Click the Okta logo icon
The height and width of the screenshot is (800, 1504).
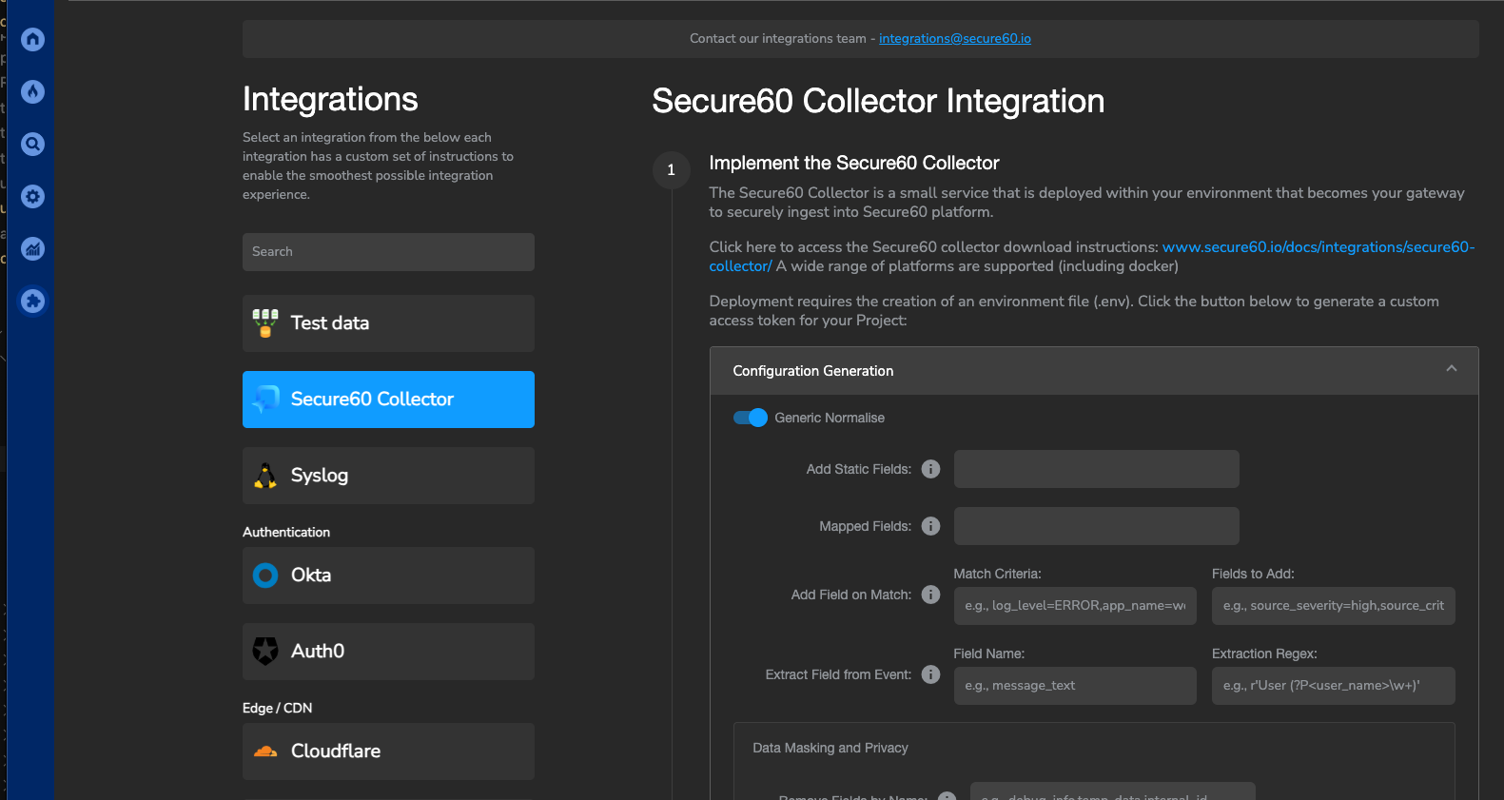265,576
